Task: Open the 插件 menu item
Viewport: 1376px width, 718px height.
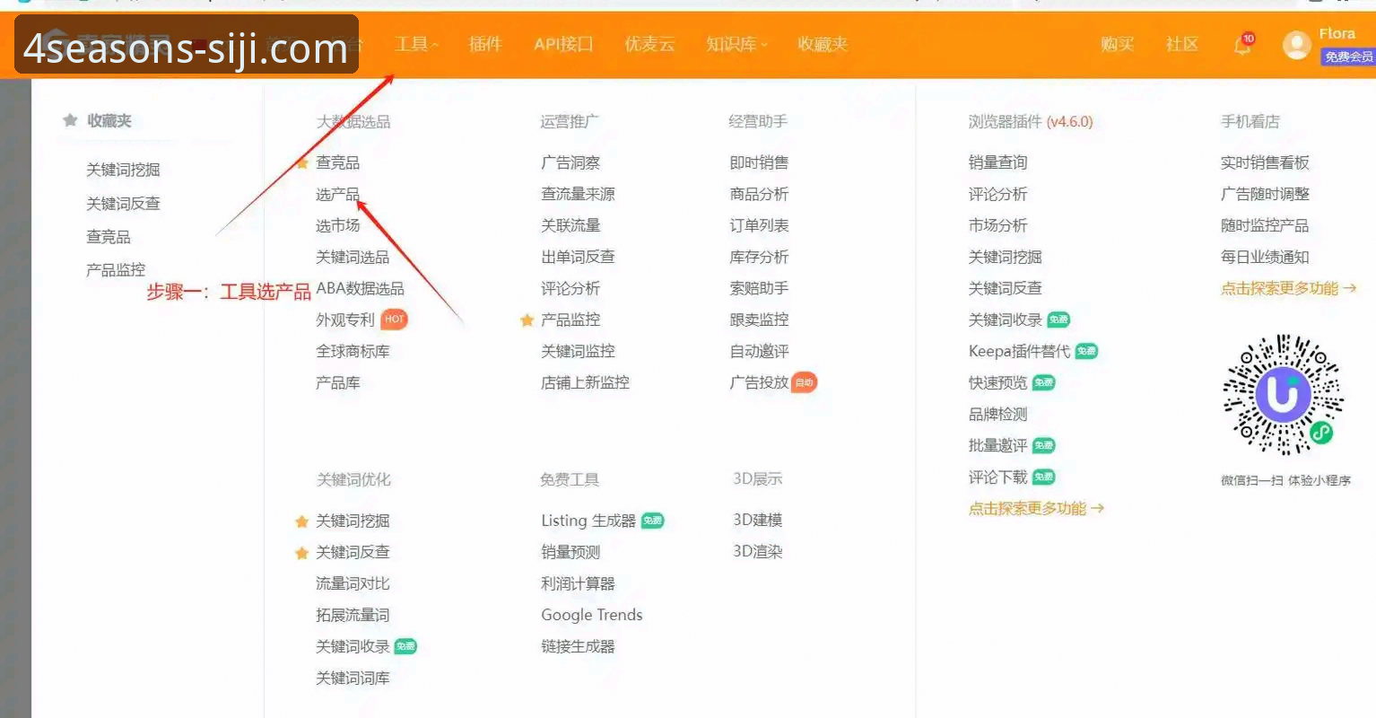Action: tap(485, 44)
